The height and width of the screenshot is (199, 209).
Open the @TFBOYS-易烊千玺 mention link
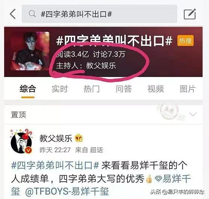(x=67, y=191)
